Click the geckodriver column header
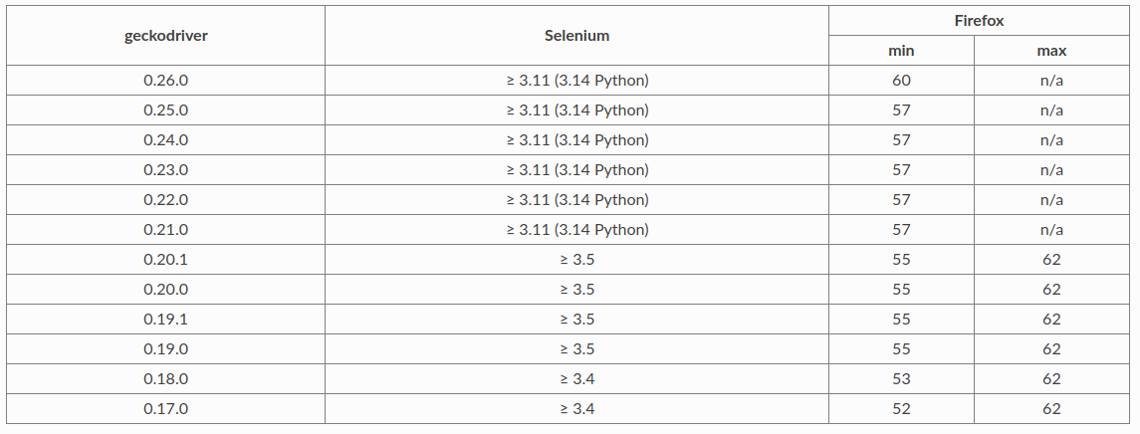This screenshot has height=434, width=1140. 165,36
